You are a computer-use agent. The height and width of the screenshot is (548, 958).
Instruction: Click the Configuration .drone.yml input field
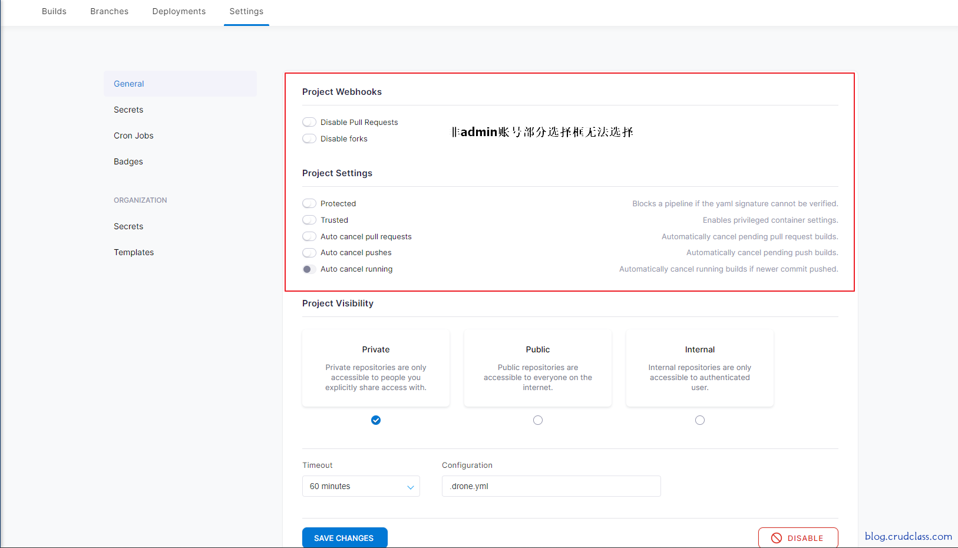[551, 486]
